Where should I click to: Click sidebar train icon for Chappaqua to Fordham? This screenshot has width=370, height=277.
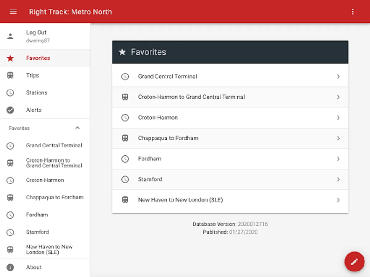coord(10,197)
